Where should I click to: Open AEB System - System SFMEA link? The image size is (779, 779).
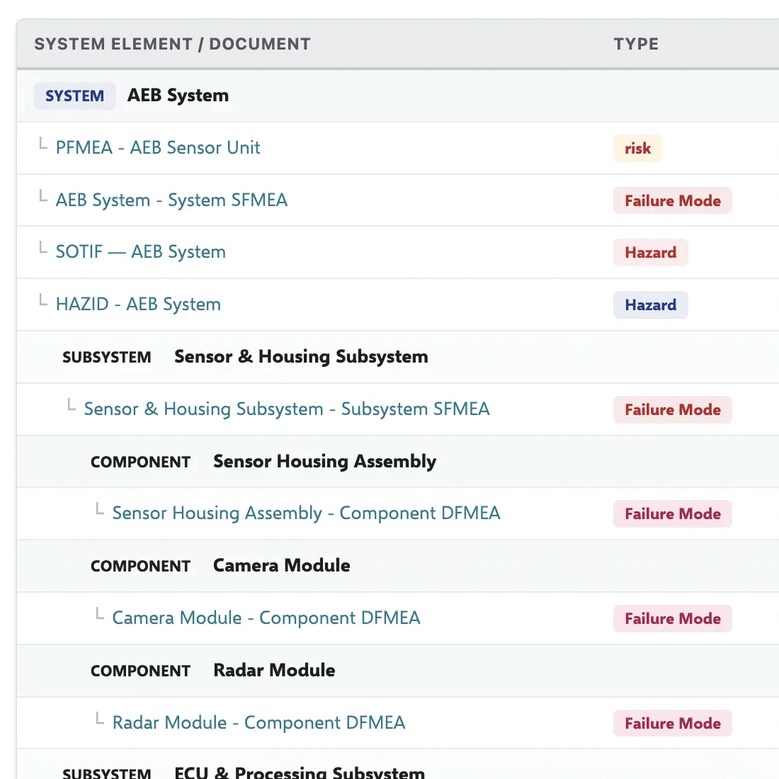(171, 200)
